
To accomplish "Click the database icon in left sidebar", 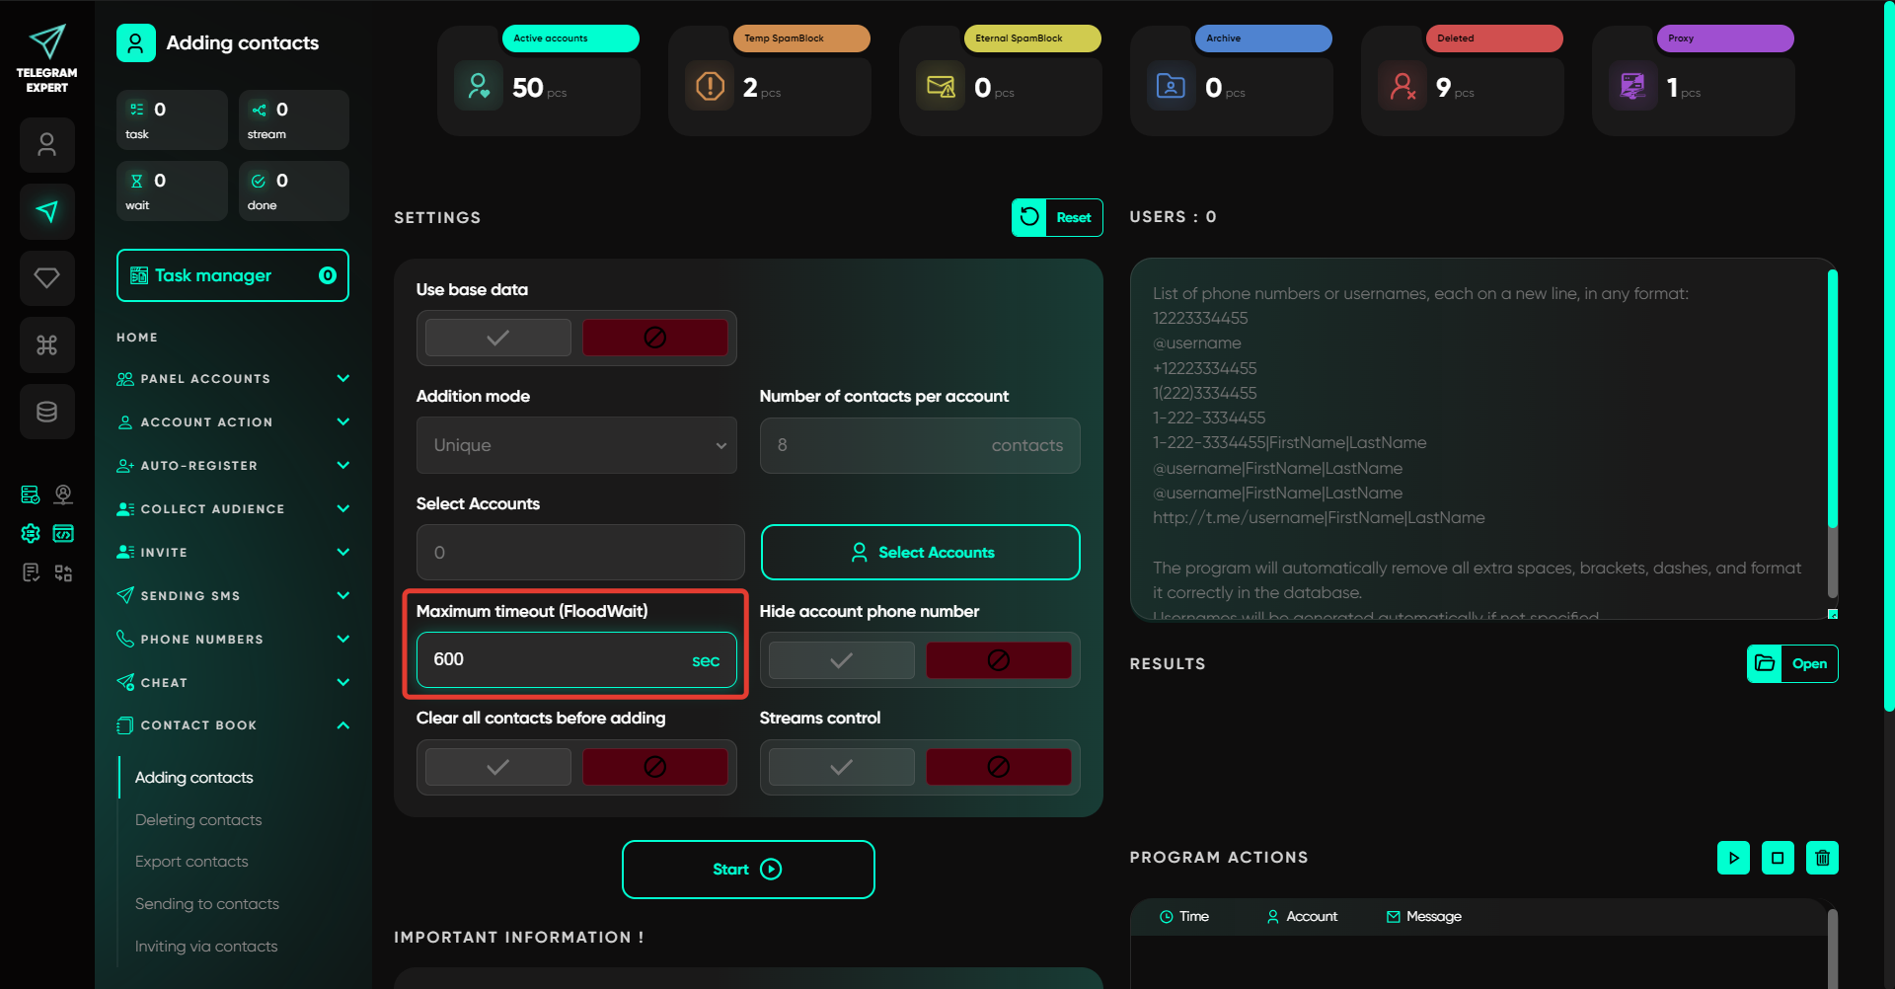I will [x=46, y=412].
